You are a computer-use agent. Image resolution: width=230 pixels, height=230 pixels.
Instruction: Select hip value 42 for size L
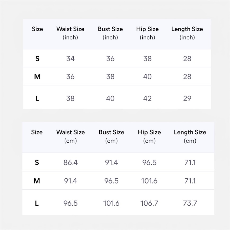point(147,98)
